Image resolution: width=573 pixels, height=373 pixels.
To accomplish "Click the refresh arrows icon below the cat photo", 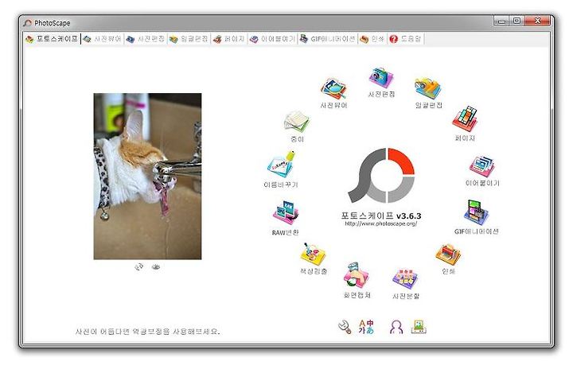I will [x=138, y=267].
